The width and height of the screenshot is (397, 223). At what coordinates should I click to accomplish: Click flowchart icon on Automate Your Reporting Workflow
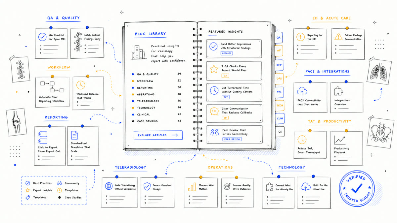[x=52, y=87]
